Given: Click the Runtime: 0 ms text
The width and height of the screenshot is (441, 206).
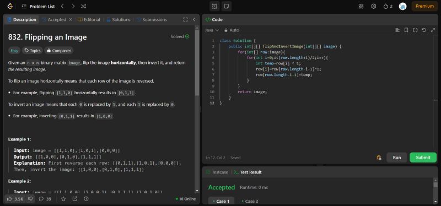Looking at the screenshot, I should pos(254,187).
